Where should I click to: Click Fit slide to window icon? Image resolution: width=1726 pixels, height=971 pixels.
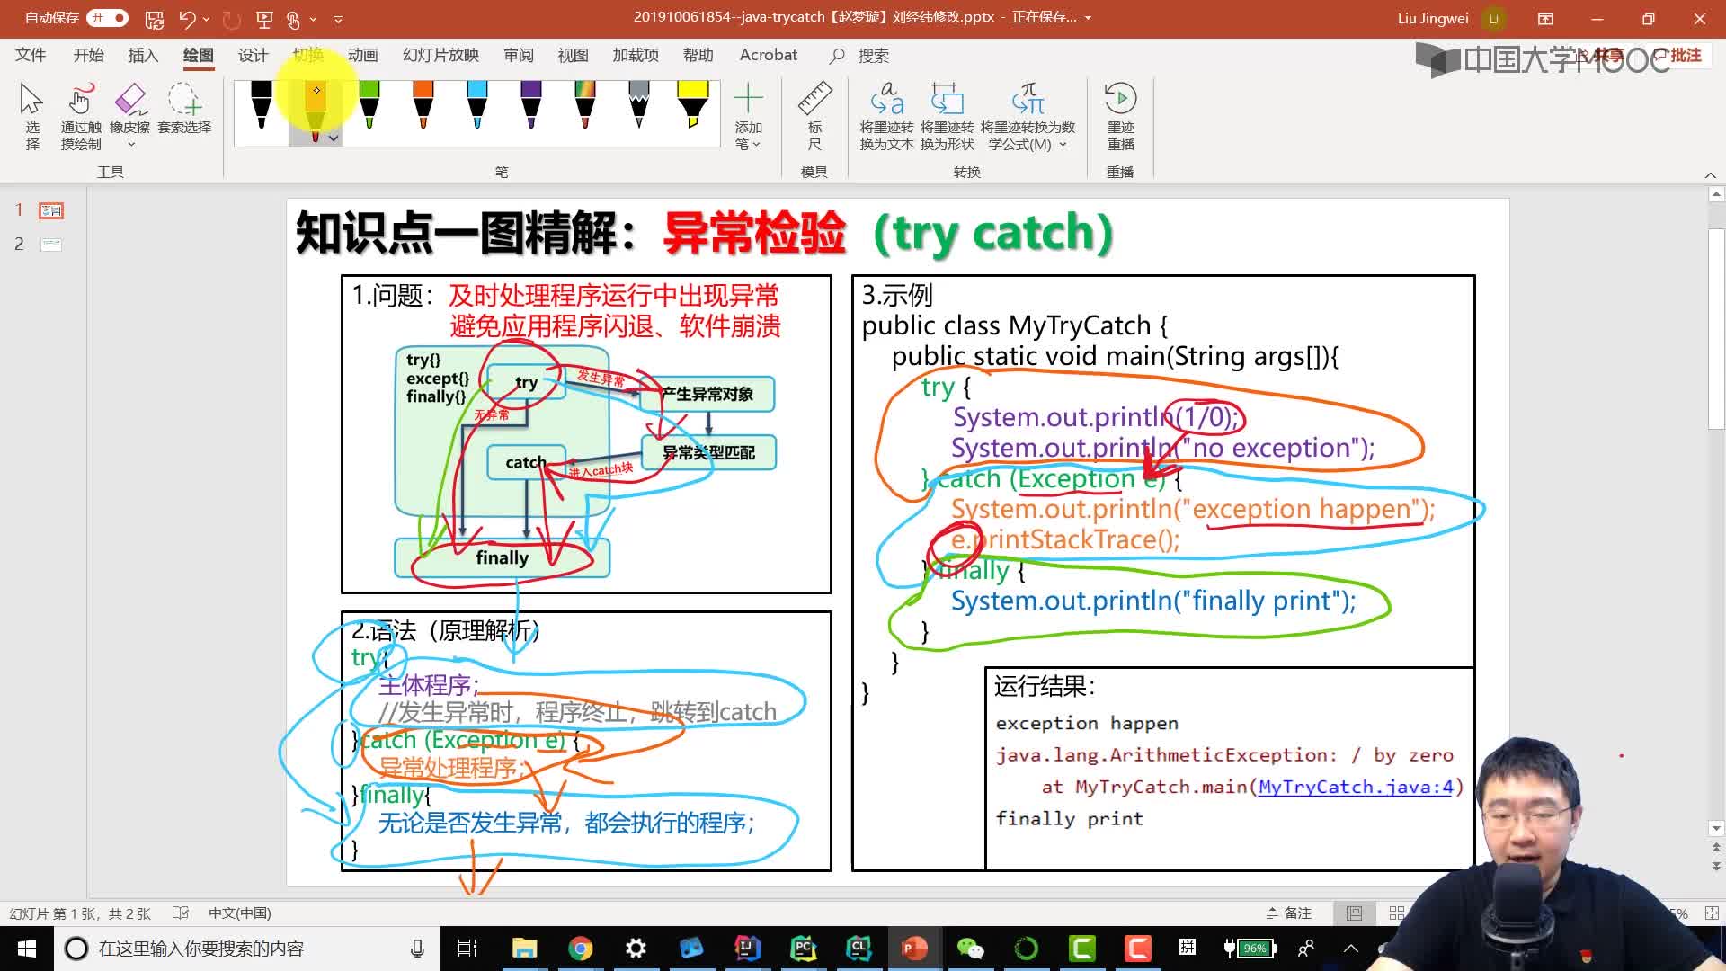click(1712, 913)
